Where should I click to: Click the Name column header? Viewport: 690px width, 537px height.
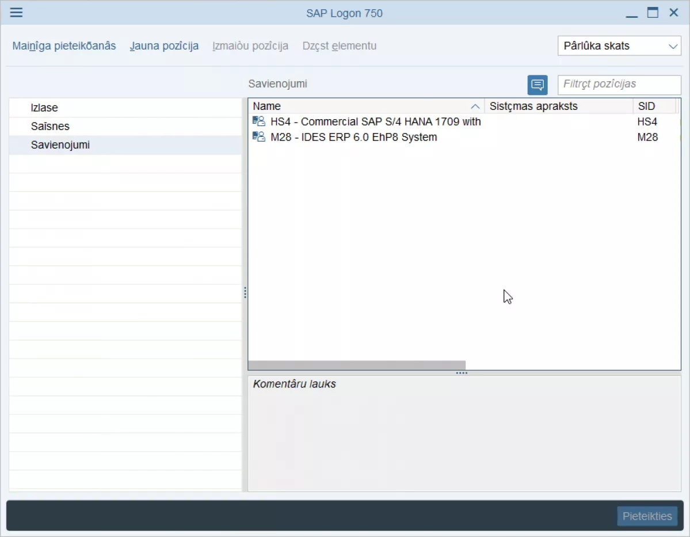(366, 106)
